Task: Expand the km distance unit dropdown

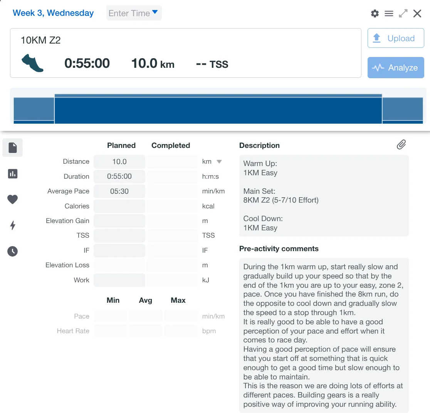Action: point(219,162)
